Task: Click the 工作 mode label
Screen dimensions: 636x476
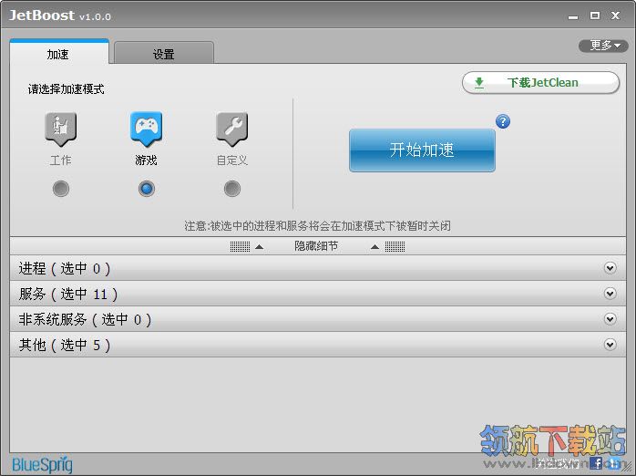Action: (x=61, y=160)
